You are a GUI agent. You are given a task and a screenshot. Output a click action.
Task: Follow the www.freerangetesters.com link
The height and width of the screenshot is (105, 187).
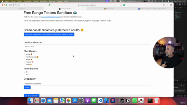51,17
